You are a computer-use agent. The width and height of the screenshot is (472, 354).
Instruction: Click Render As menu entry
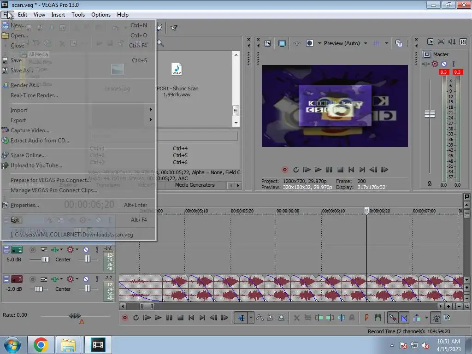[x=78, y=85]
